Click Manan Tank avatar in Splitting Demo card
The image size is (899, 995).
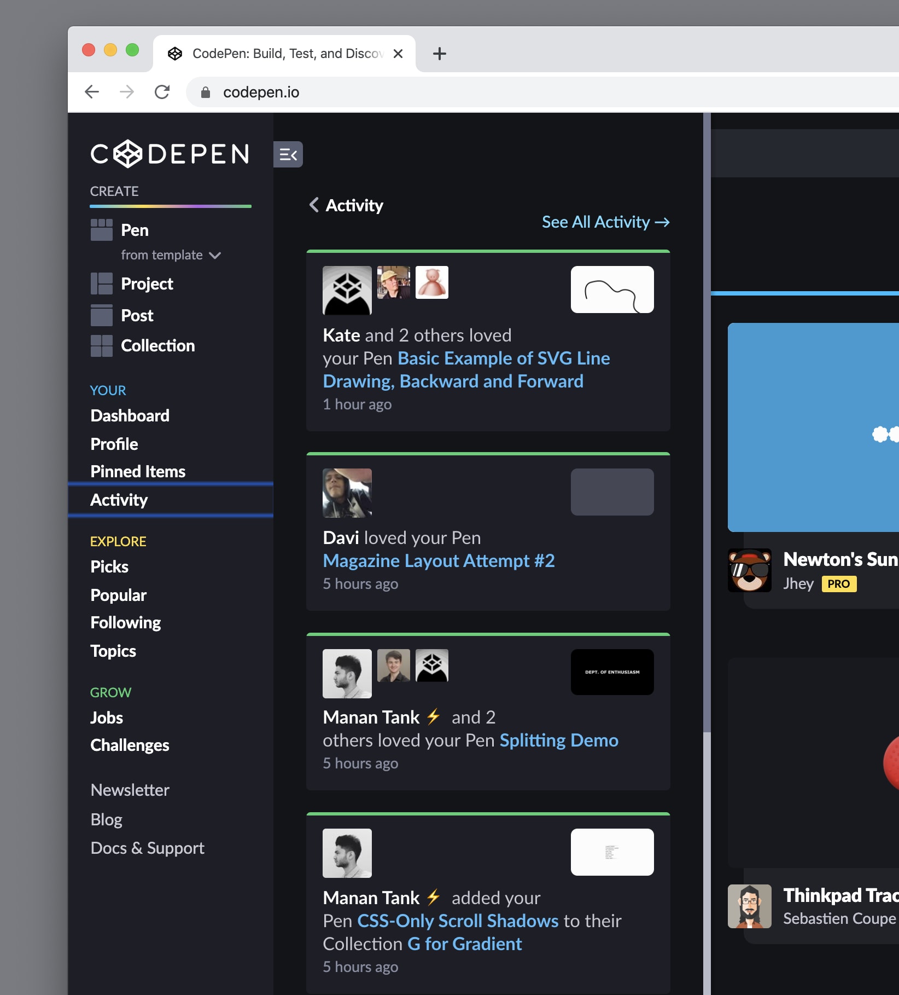click(347, 674)
